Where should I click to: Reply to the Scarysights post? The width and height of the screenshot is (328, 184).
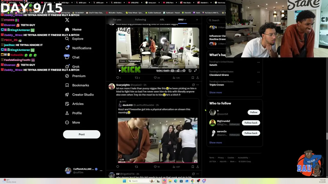118,167
